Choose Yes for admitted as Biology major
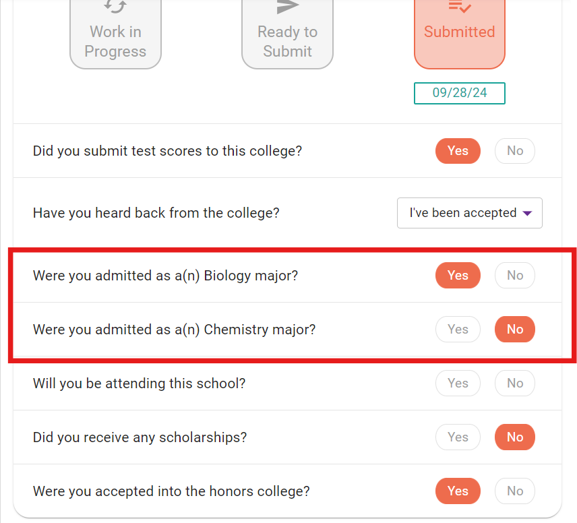The image size is (577, 523). pos(458,275)
